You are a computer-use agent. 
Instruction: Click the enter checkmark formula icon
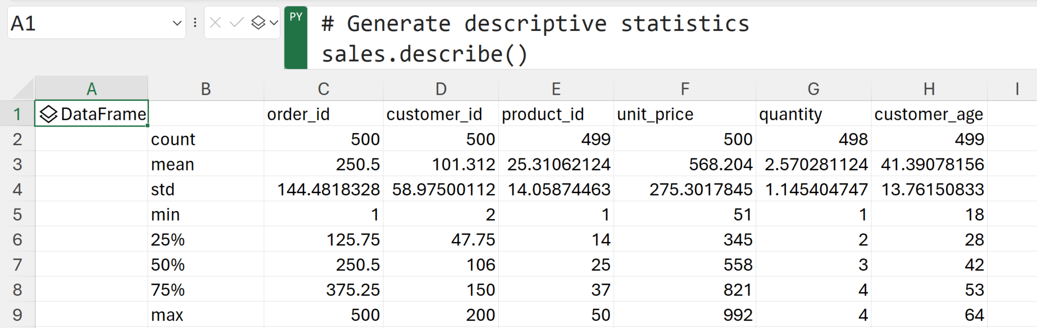[236, 23]
